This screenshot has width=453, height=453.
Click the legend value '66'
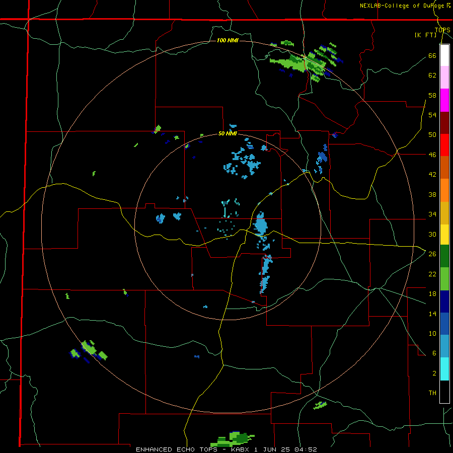(432, 55)
